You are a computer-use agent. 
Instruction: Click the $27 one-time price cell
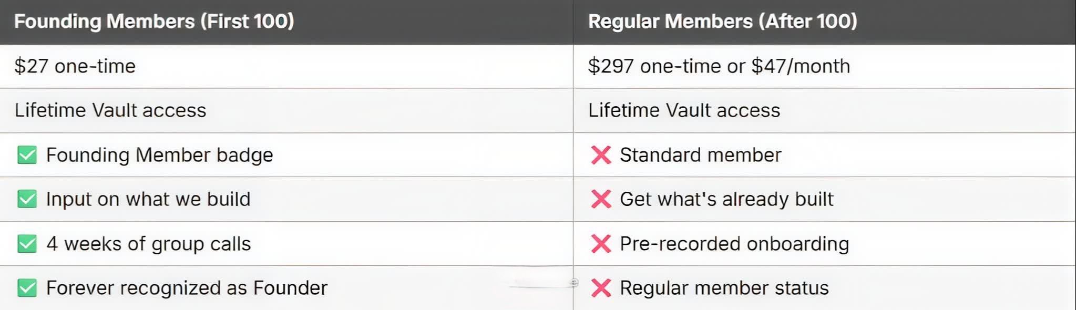click(x=75, y=66)
